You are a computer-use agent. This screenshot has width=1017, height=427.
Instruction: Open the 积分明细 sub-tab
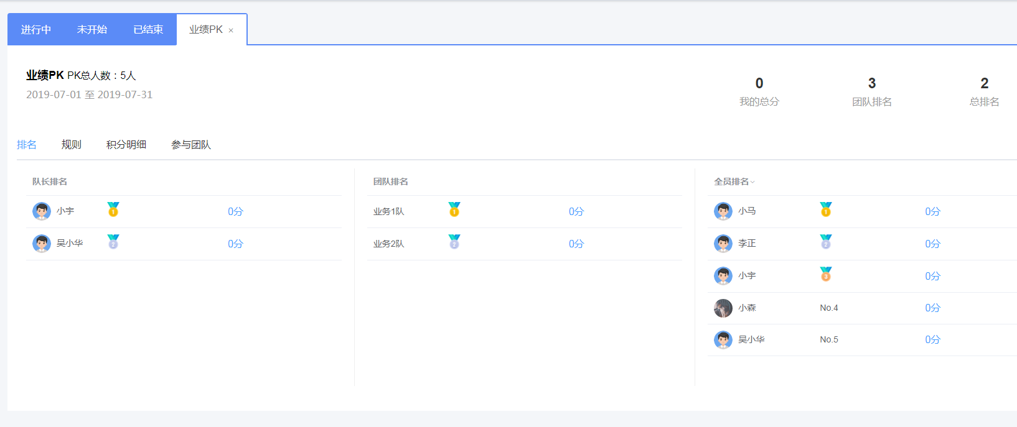126,144
